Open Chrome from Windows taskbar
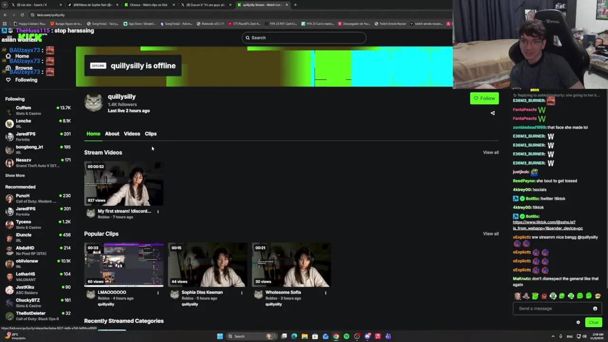Viewport: 608px width, 342px height. click(336, 336)
